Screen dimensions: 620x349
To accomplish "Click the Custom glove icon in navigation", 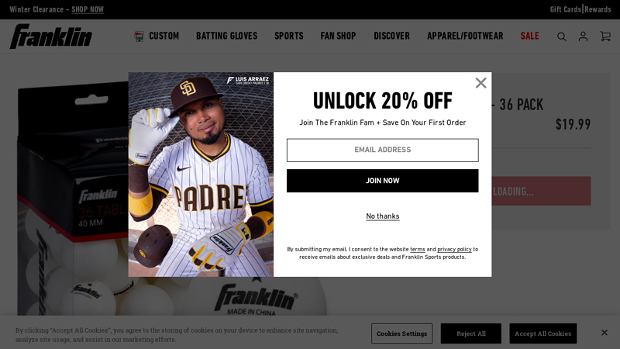I will point(139,36).
